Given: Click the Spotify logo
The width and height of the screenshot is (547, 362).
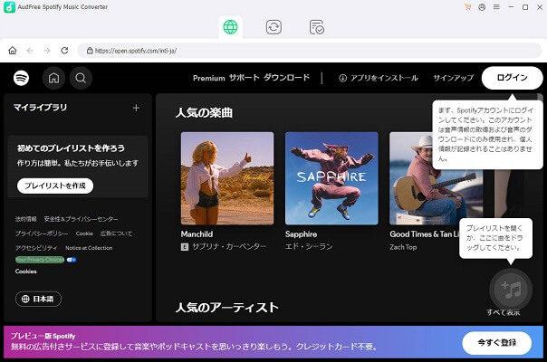Looking at the screenshot, I should [x=21, y=78].
